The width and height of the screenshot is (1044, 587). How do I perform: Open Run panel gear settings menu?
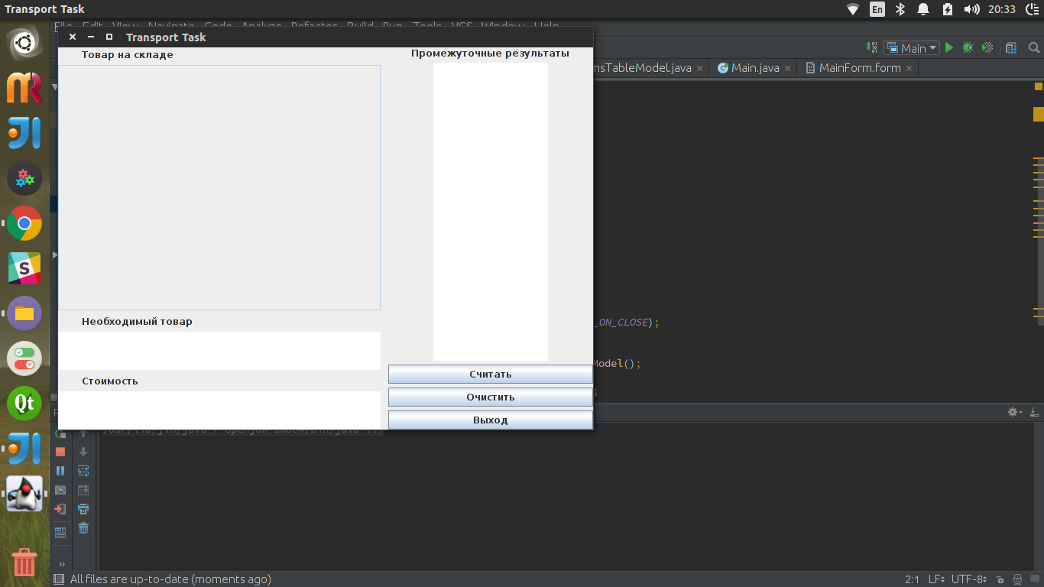coord(1015,412)
